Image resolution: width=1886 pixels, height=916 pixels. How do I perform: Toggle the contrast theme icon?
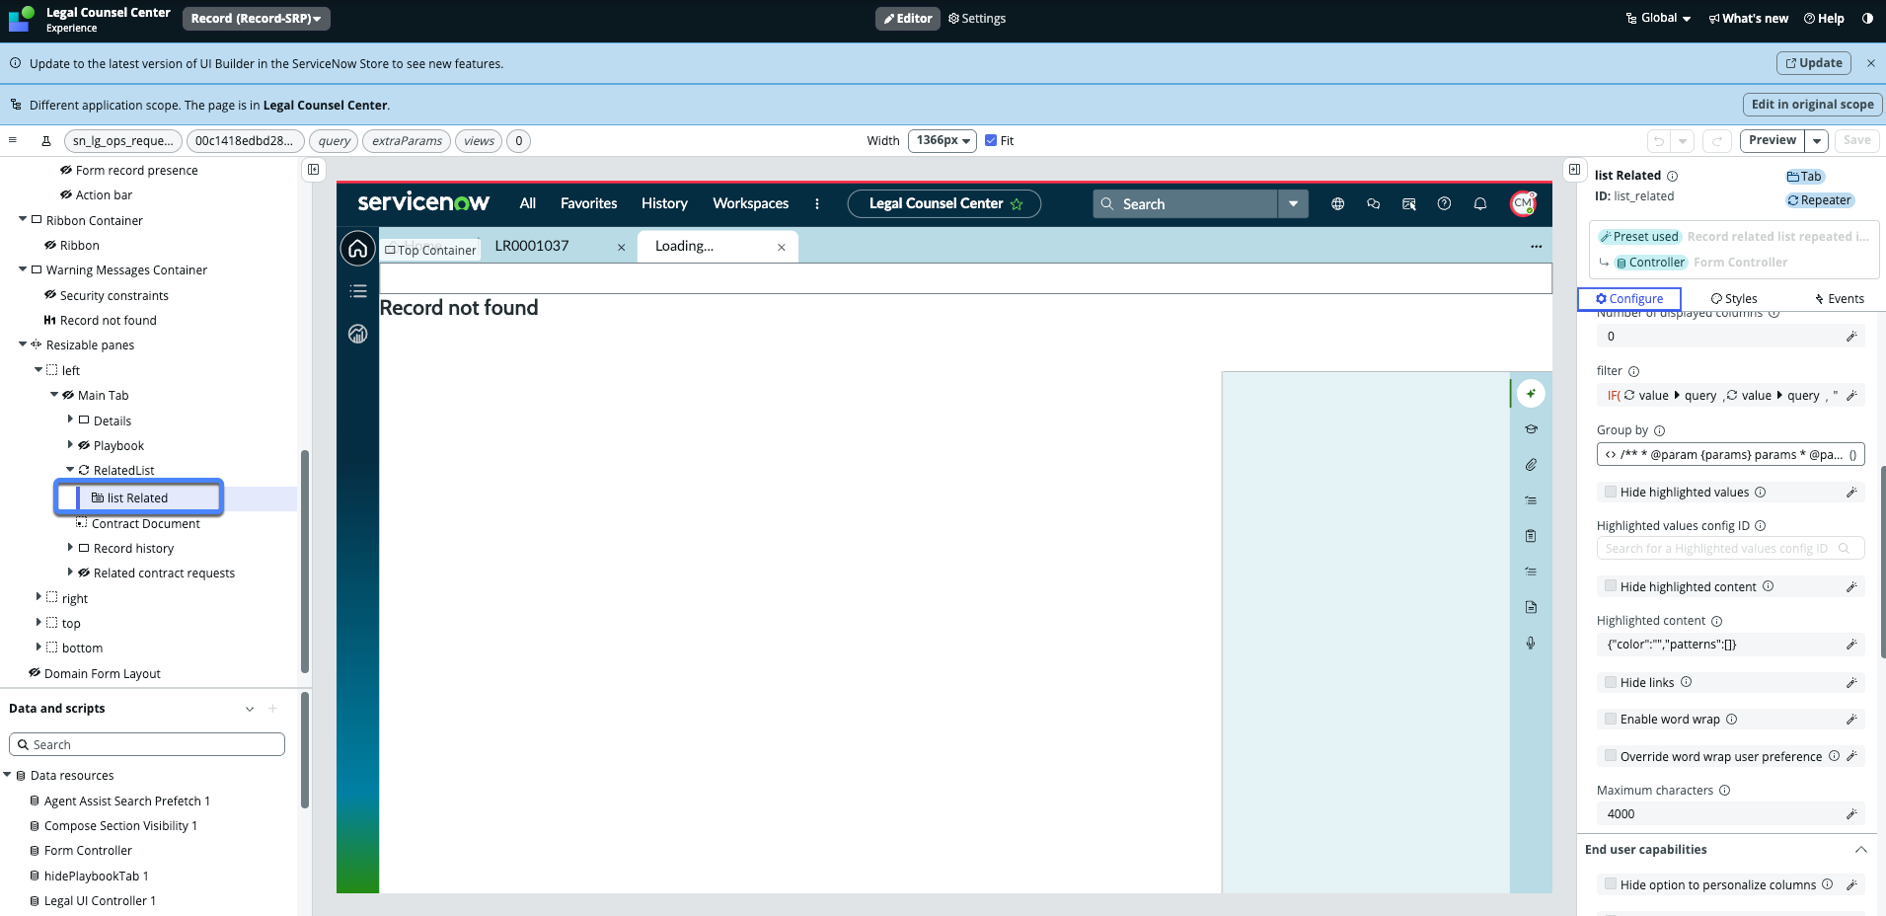click(x=1867, y=18)
